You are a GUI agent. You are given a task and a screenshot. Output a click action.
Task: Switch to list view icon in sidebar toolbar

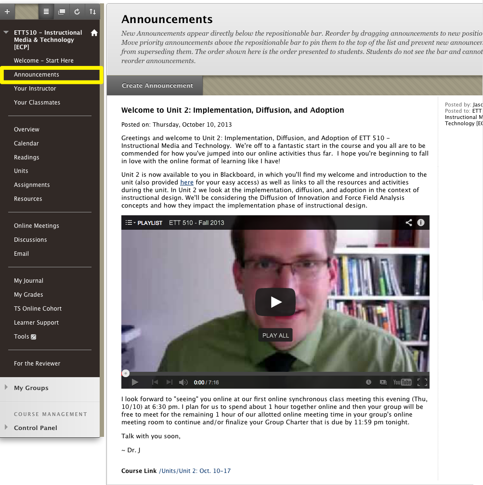tap(46, 12)
